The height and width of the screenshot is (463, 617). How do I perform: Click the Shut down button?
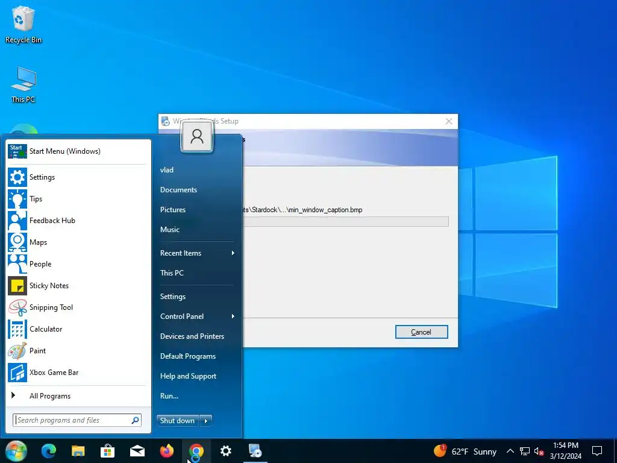178,421
